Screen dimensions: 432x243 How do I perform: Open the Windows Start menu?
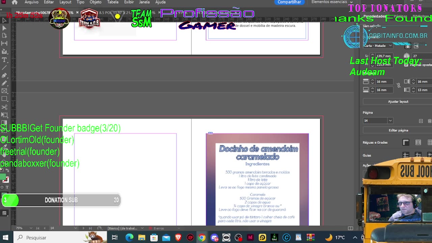pyautogui.click(x=6, y=238)
